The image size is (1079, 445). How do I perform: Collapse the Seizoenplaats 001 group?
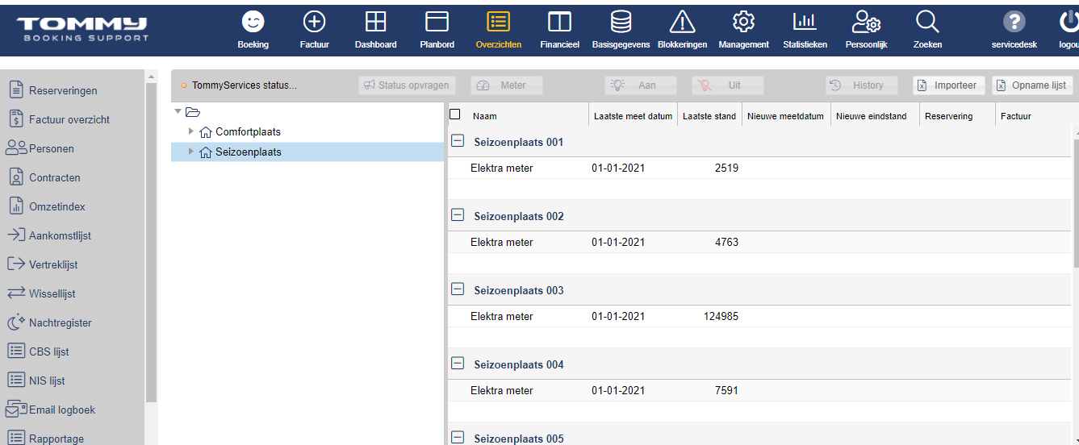[x=458, y=140]
